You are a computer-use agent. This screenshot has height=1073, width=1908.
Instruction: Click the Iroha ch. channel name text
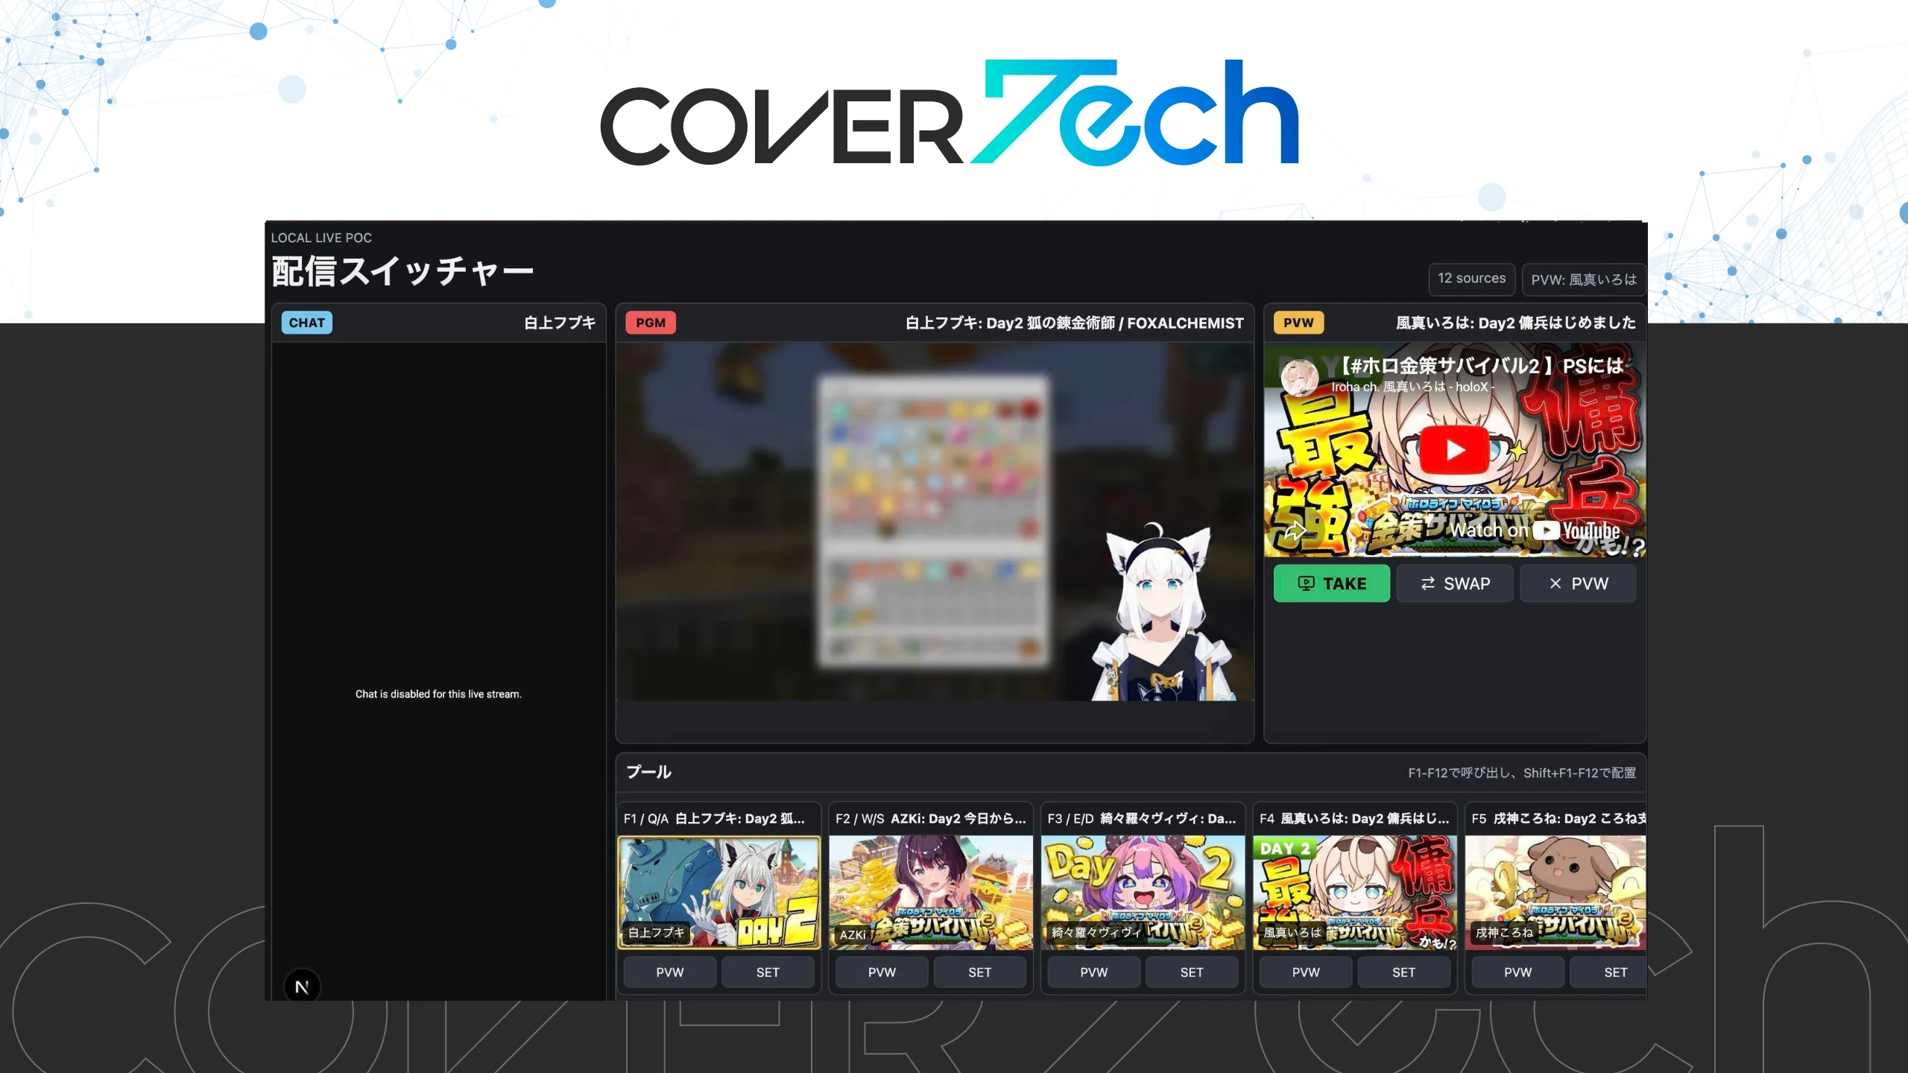[1413, 387]
